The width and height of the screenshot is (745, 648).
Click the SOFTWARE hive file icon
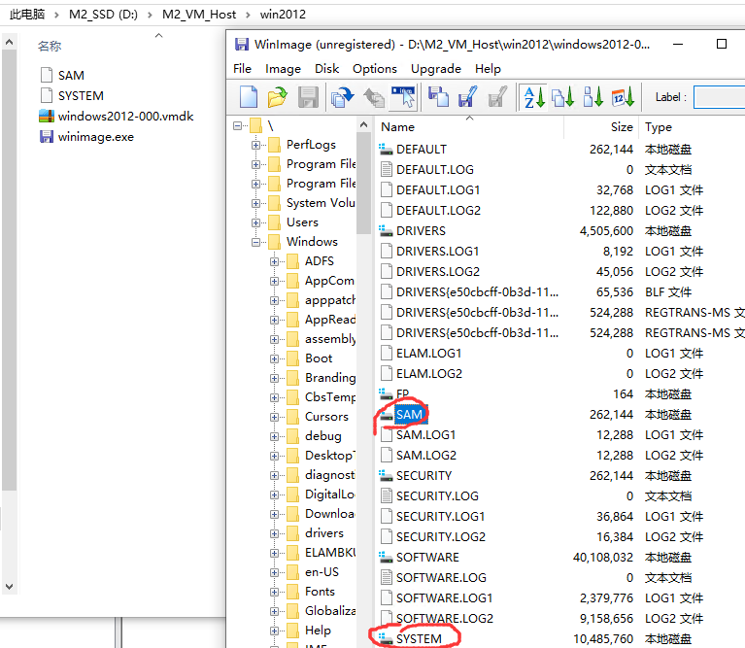(x=386, y=558)
